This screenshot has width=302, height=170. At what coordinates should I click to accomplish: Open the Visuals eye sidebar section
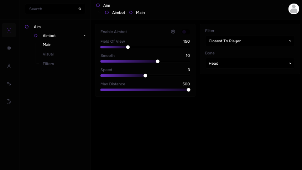click(x=9, y=48)
